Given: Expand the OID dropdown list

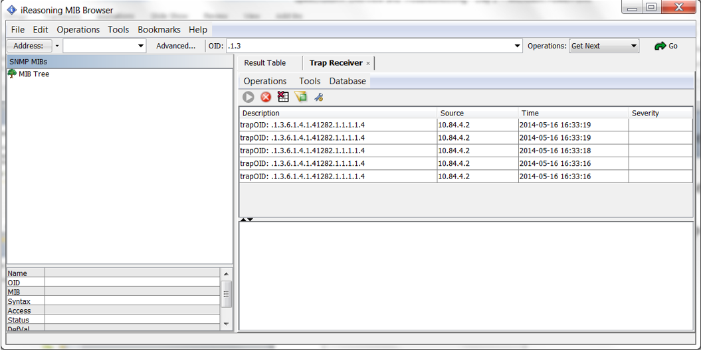Looking at the screenshot, I should 518,46.
